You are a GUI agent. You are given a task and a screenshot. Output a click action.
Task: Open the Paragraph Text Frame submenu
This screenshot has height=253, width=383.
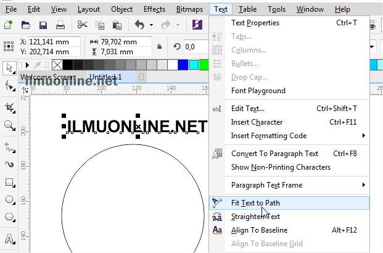(x=289, y=185)
